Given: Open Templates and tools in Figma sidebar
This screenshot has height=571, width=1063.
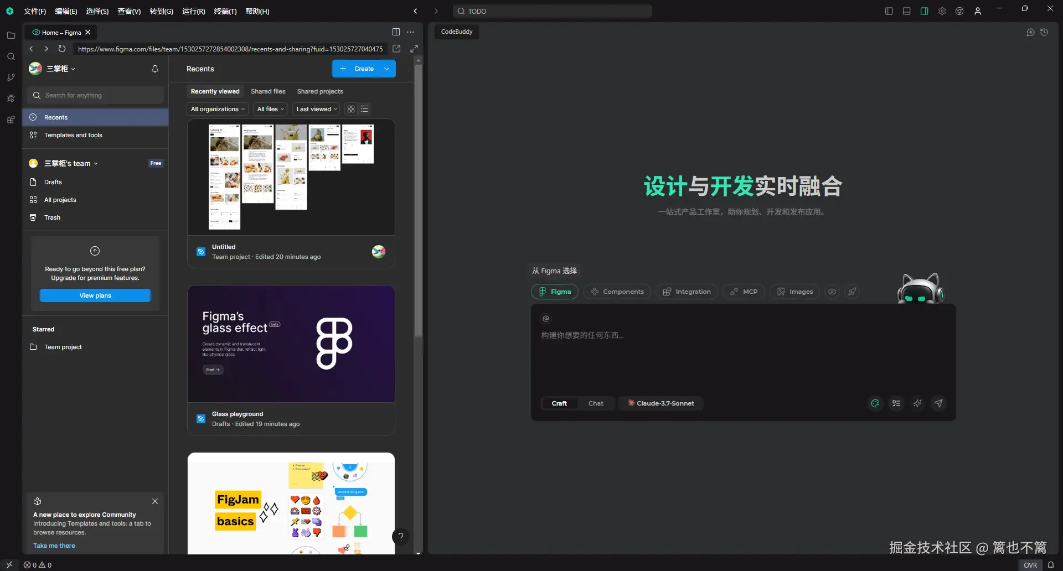Looking at the screenshot, I should [95, 135].
